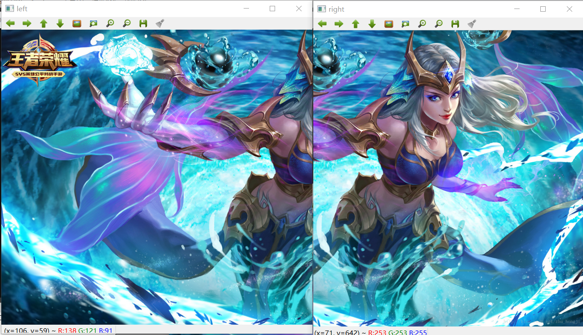Viewport: 583px width, 335px height.
Task: Minimize the left window
Action: [246, 9]
